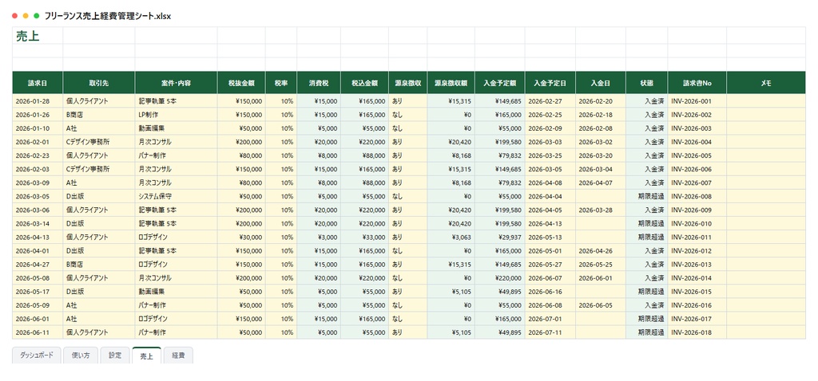Open the 使い方 sheet tab
The width and height of the screenshot is (818, 381).
click(x=81, y=355)
